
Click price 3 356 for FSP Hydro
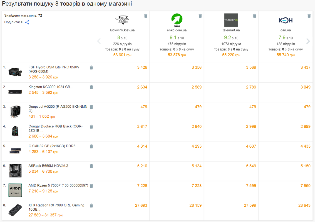click(197, 68)
